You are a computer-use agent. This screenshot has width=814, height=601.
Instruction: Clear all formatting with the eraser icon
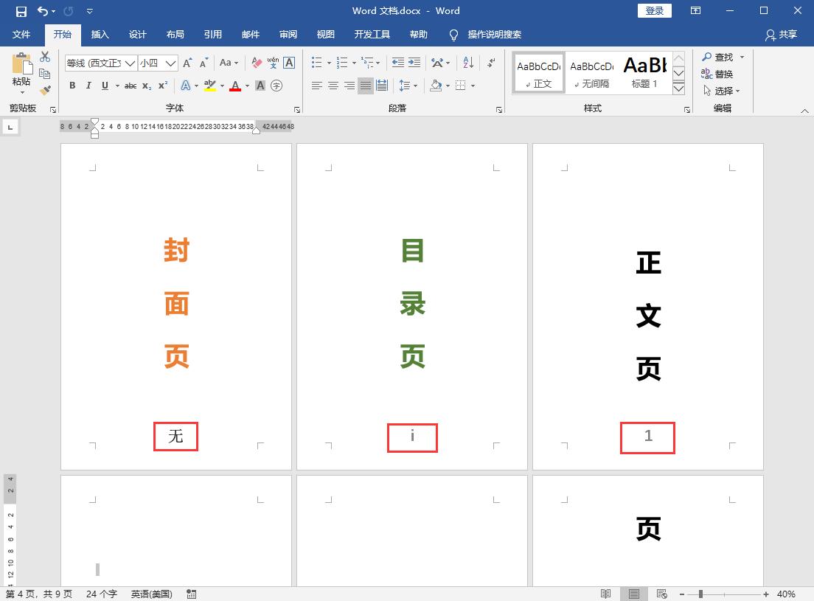255,62
